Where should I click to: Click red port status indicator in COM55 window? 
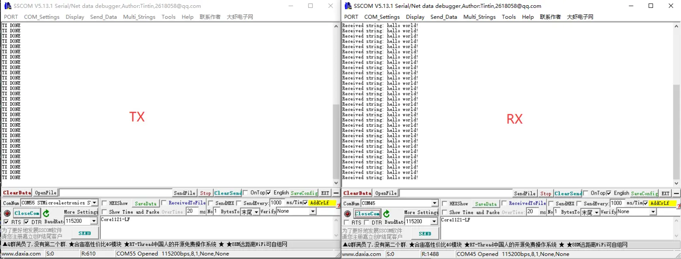pos(7,213)
